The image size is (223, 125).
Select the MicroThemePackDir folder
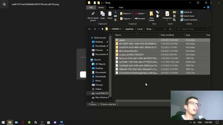162,51
